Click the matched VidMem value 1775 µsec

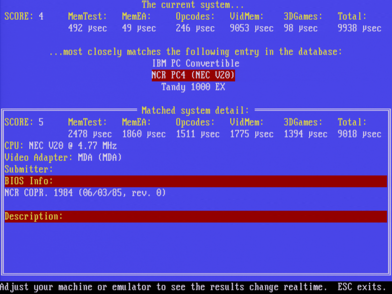[x=252, y=134]
